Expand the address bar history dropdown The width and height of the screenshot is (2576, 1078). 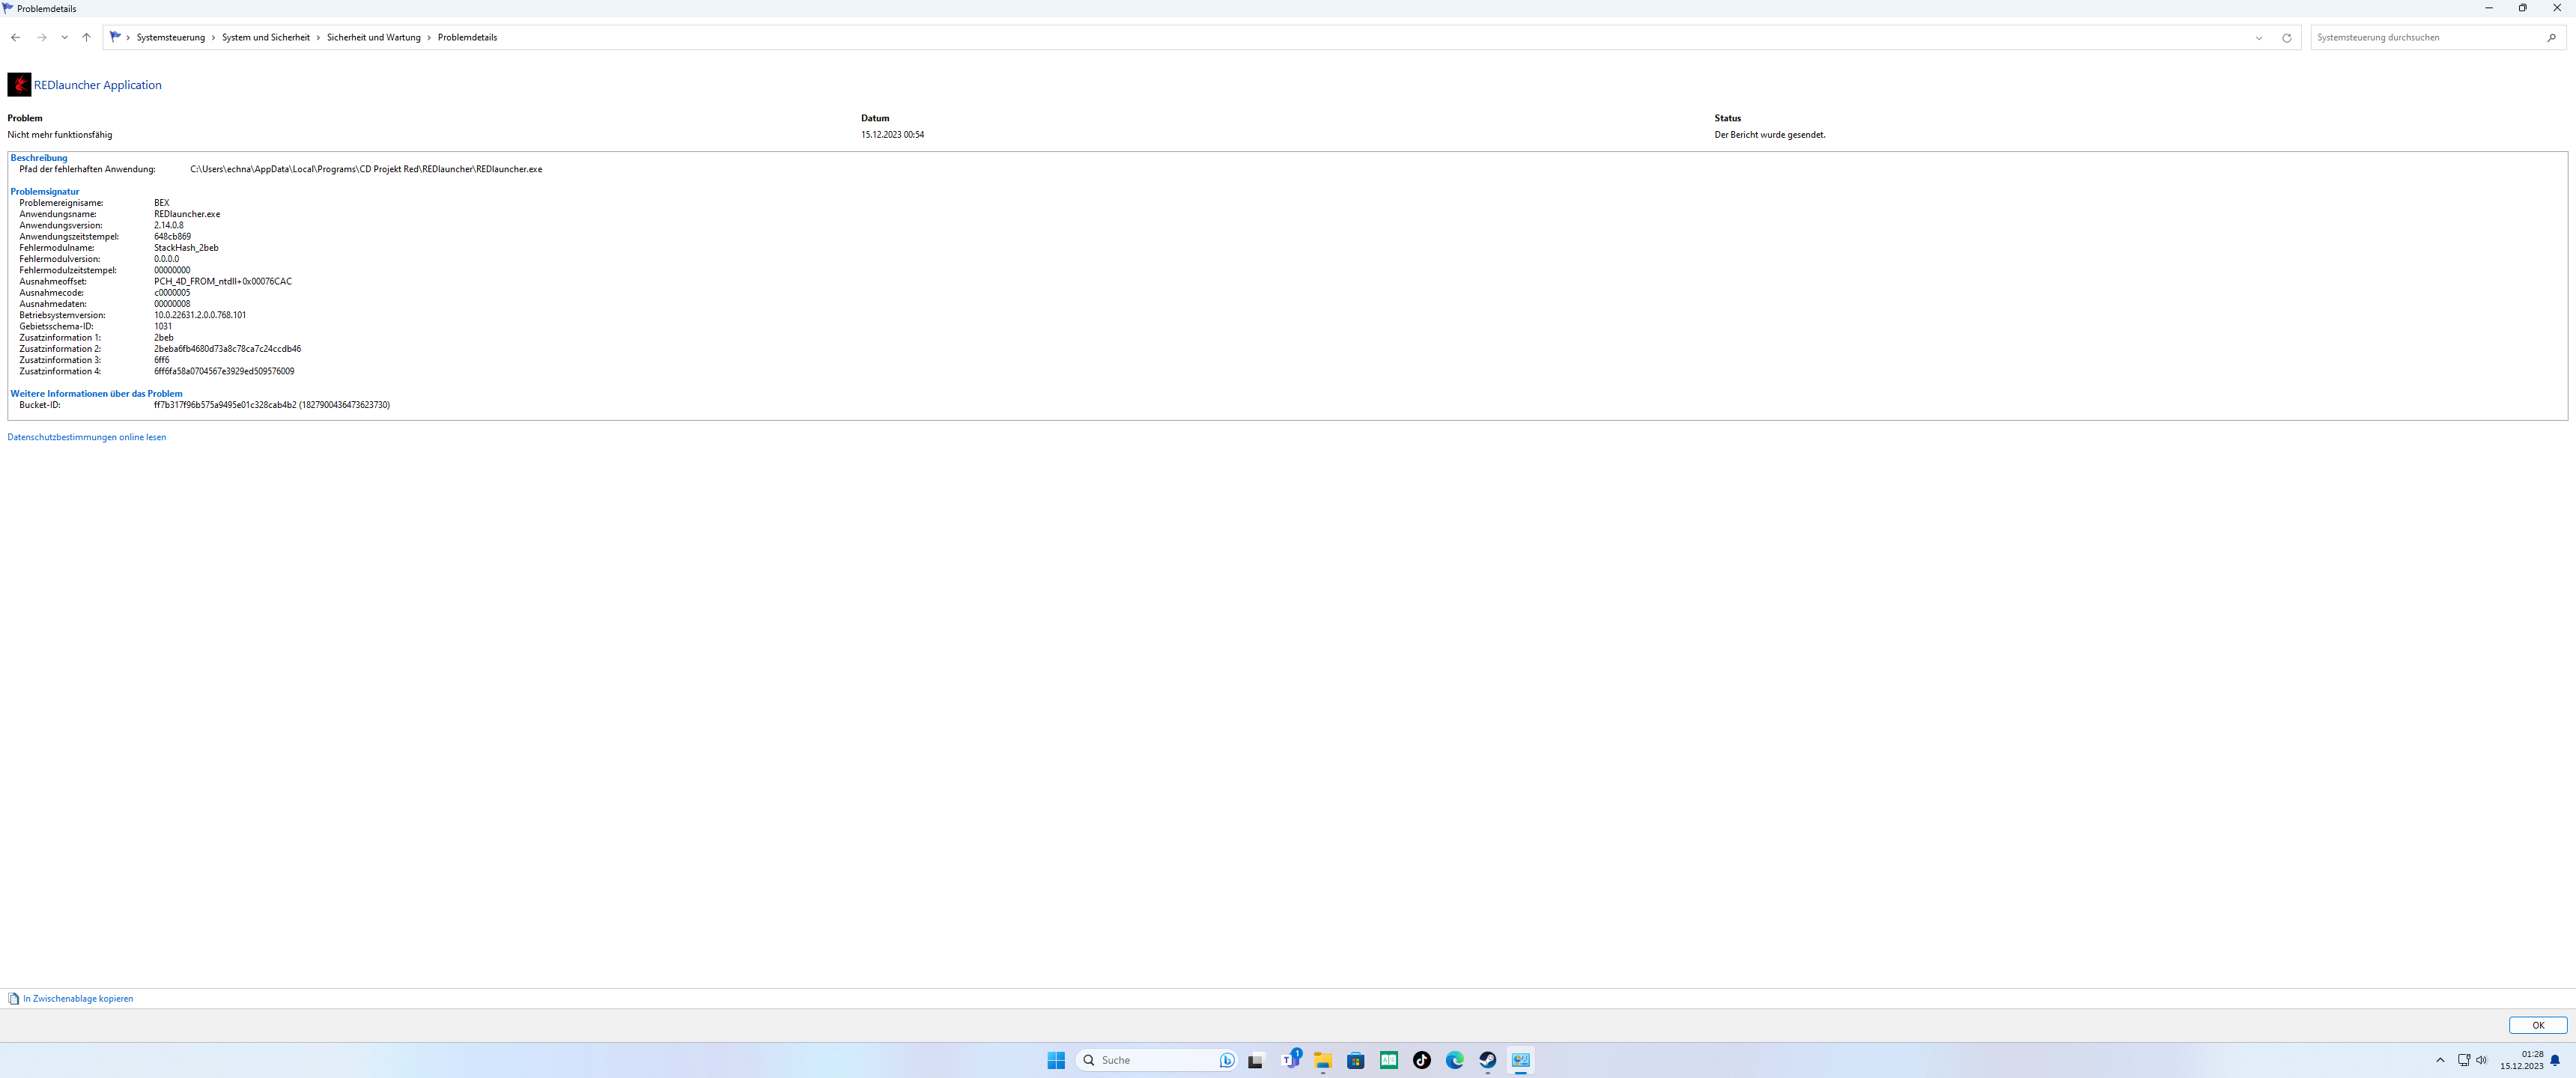[2259, 38]
